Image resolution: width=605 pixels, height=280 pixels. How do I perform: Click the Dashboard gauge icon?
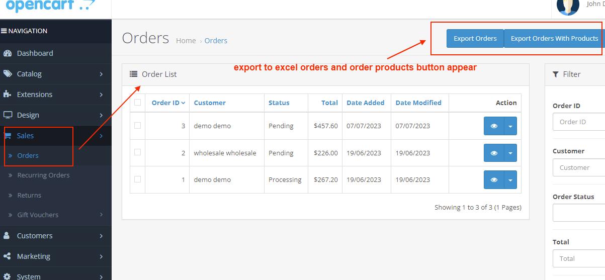pos(7,53)
